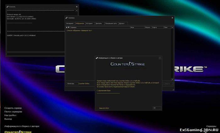Click the Steam icon in Консоль title bar
Screen dimensions: 220x133
pyautogui.click(x=8, y=7)
